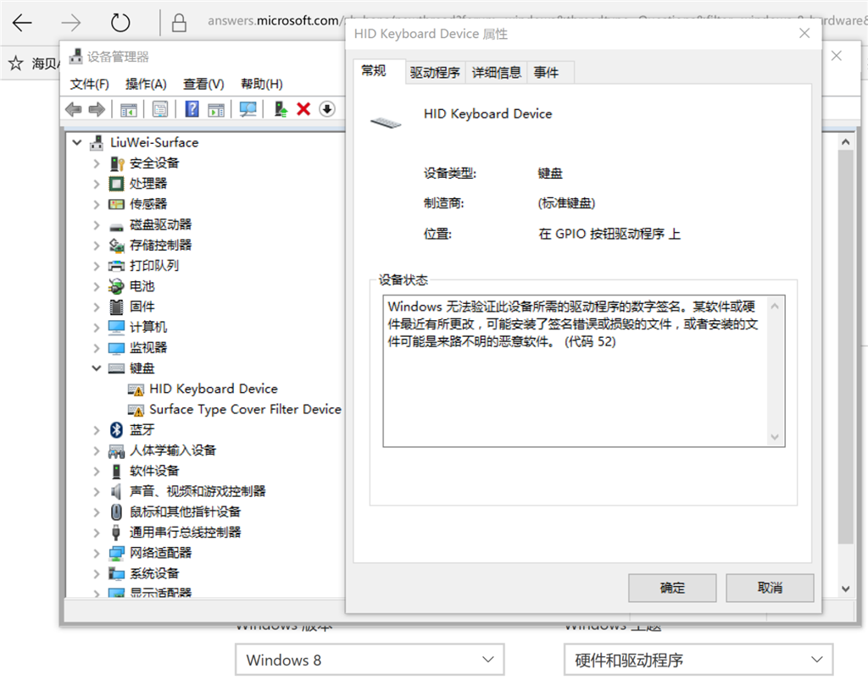Click the padlock icon in address bar

click(x=179, y=23)
